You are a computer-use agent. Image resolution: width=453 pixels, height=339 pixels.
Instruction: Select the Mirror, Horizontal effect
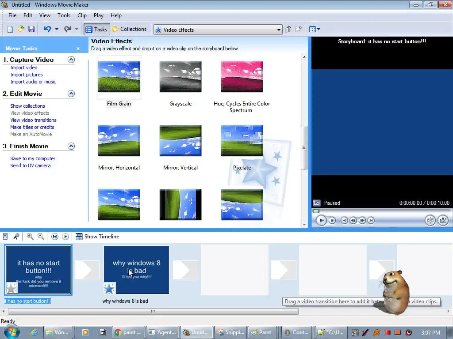pyautogui.click(x=119, y=141)
